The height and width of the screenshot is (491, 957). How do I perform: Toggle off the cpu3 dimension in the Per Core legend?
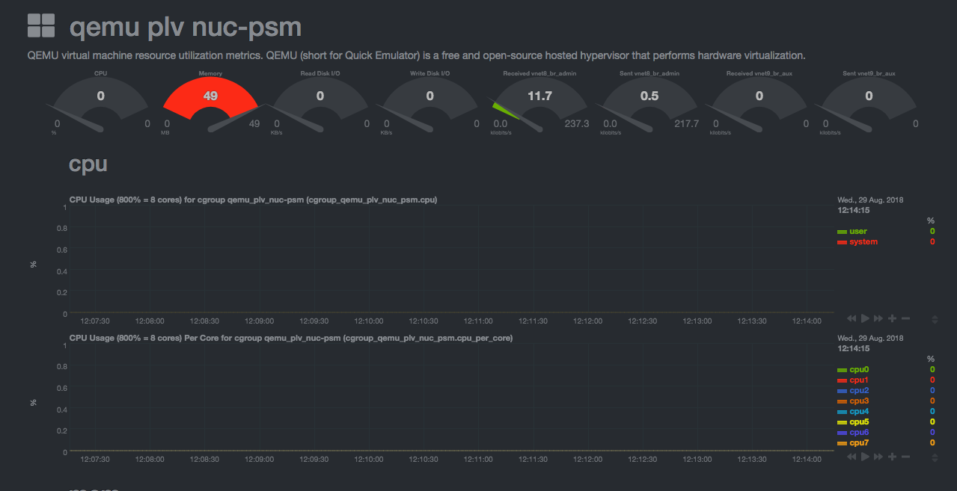point(857,401)
